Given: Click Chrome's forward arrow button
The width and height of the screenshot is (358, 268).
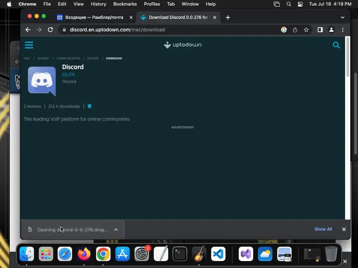Looking at the screenshot, I should [39, 30].
